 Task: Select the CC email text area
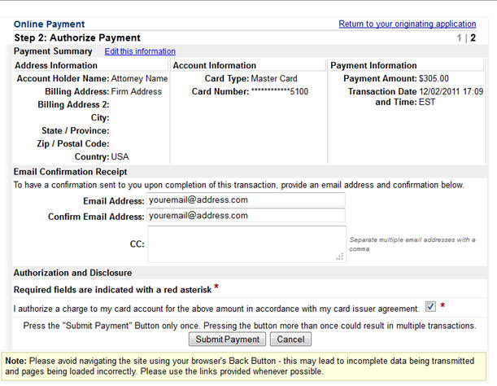click(x=246, y=243)
